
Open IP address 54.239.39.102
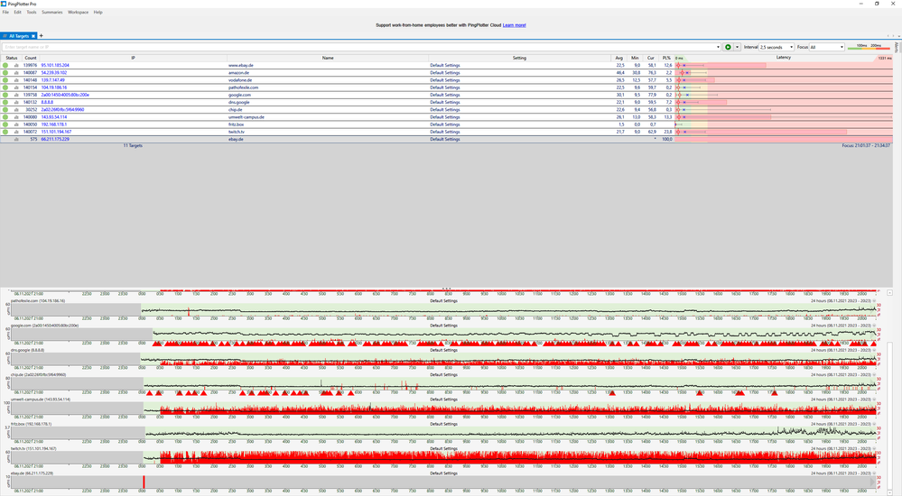click(53, 73)
